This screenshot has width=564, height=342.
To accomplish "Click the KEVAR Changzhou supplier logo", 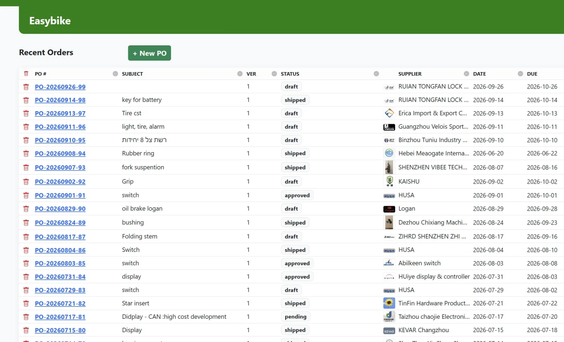I will [389, 331].
